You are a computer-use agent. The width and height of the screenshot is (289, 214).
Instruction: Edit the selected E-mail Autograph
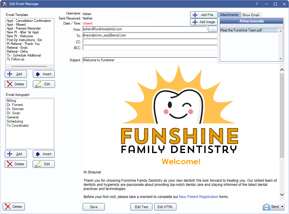pos(44,164)
